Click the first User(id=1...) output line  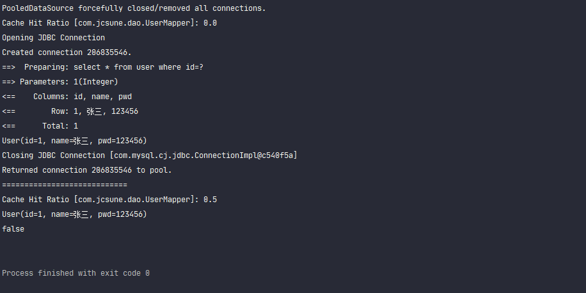pyautogui.click(x=74, y=141)
